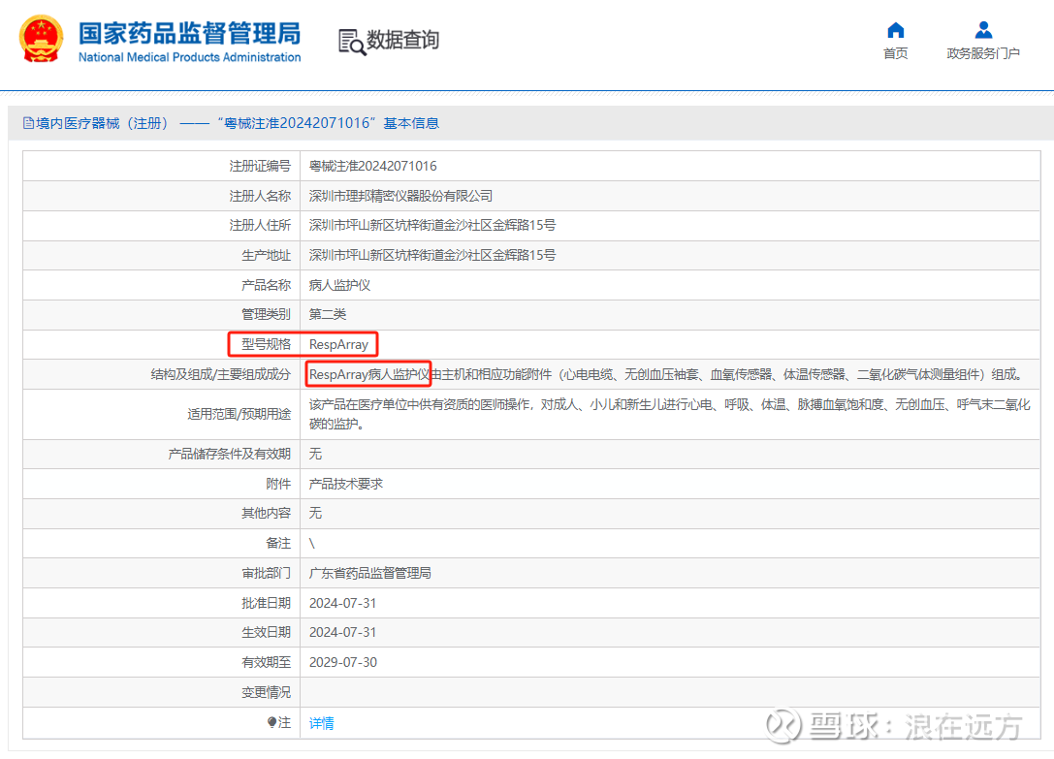1054x759 pixels.
Task: Open the 政务服务门户 text label
Action: click(x=983, y=54)
